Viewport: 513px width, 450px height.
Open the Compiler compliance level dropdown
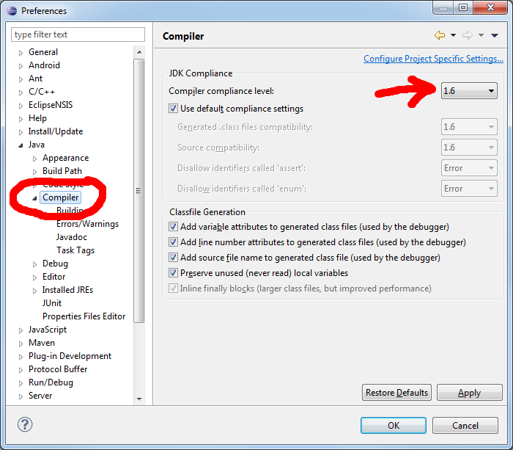click(x=469, y=91)
